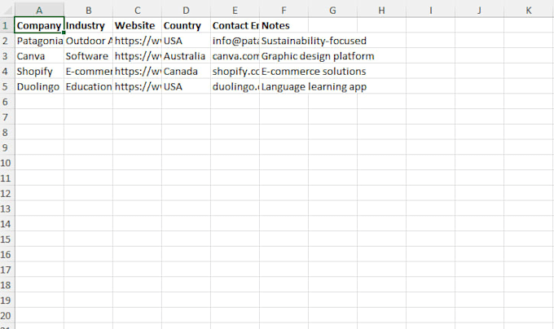
Task: Select the USA cell in Patagonia's row
Action: [187, 41]
